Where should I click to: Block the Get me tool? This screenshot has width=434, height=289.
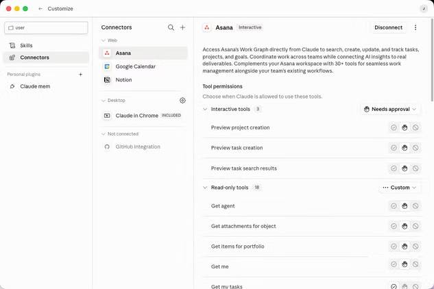(x=415, y=264)
